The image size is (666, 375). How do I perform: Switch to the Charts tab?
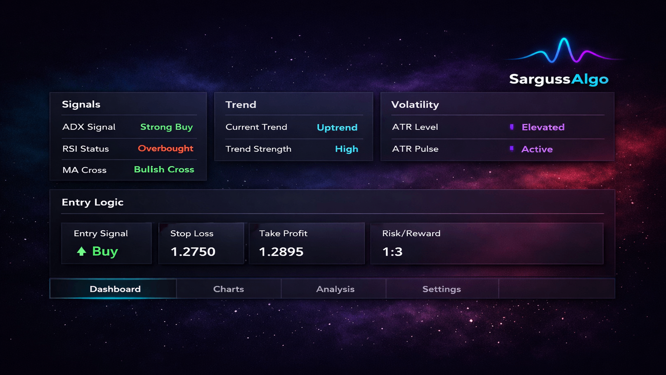(229, 289)
